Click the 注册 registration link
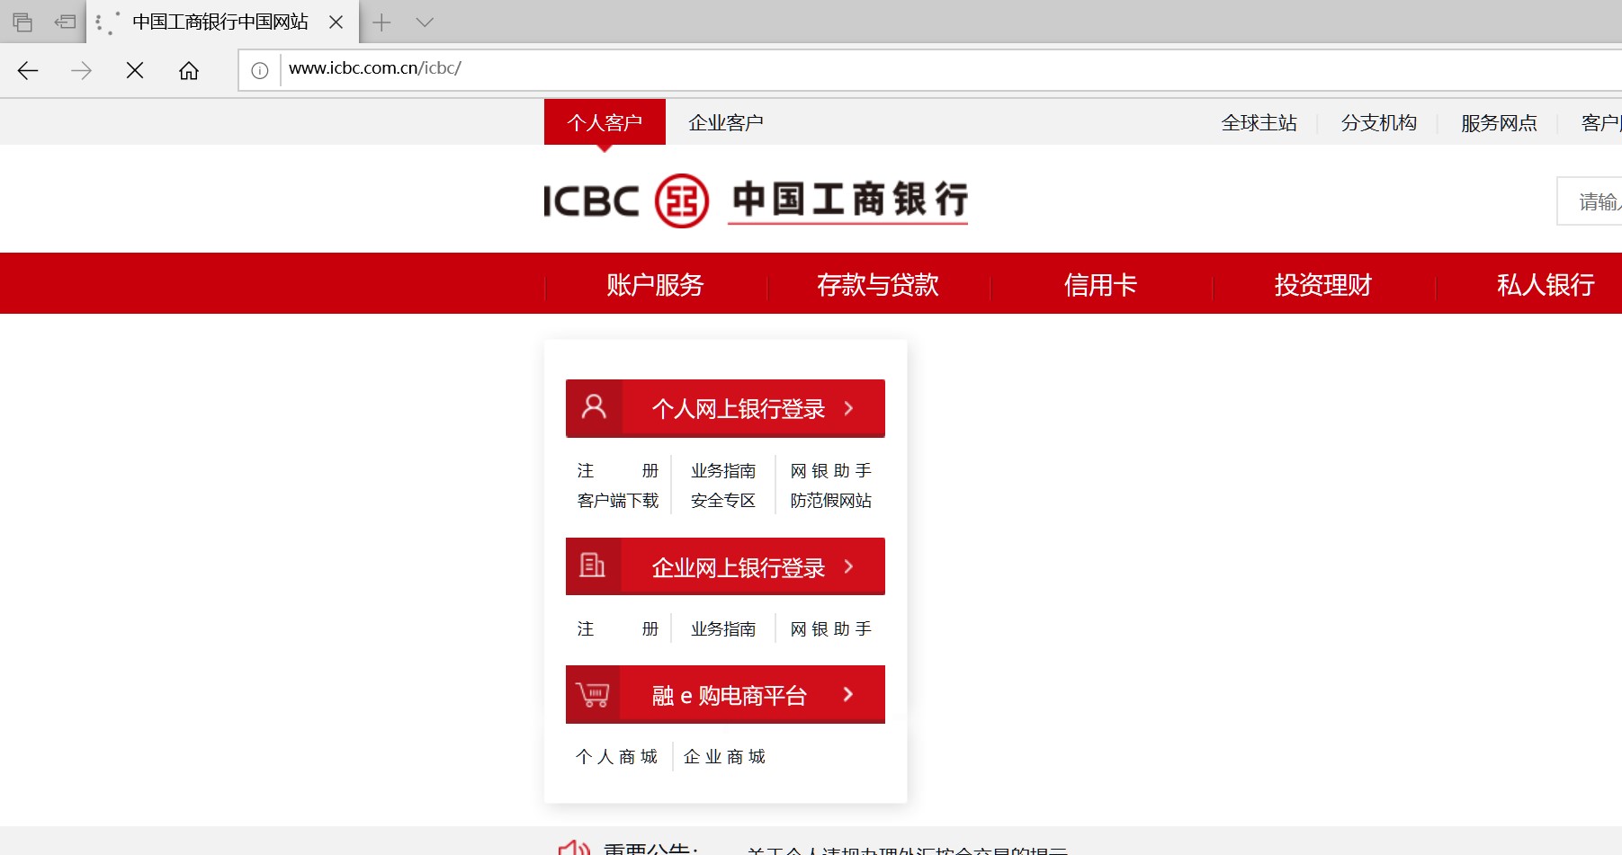 (618, 469)
